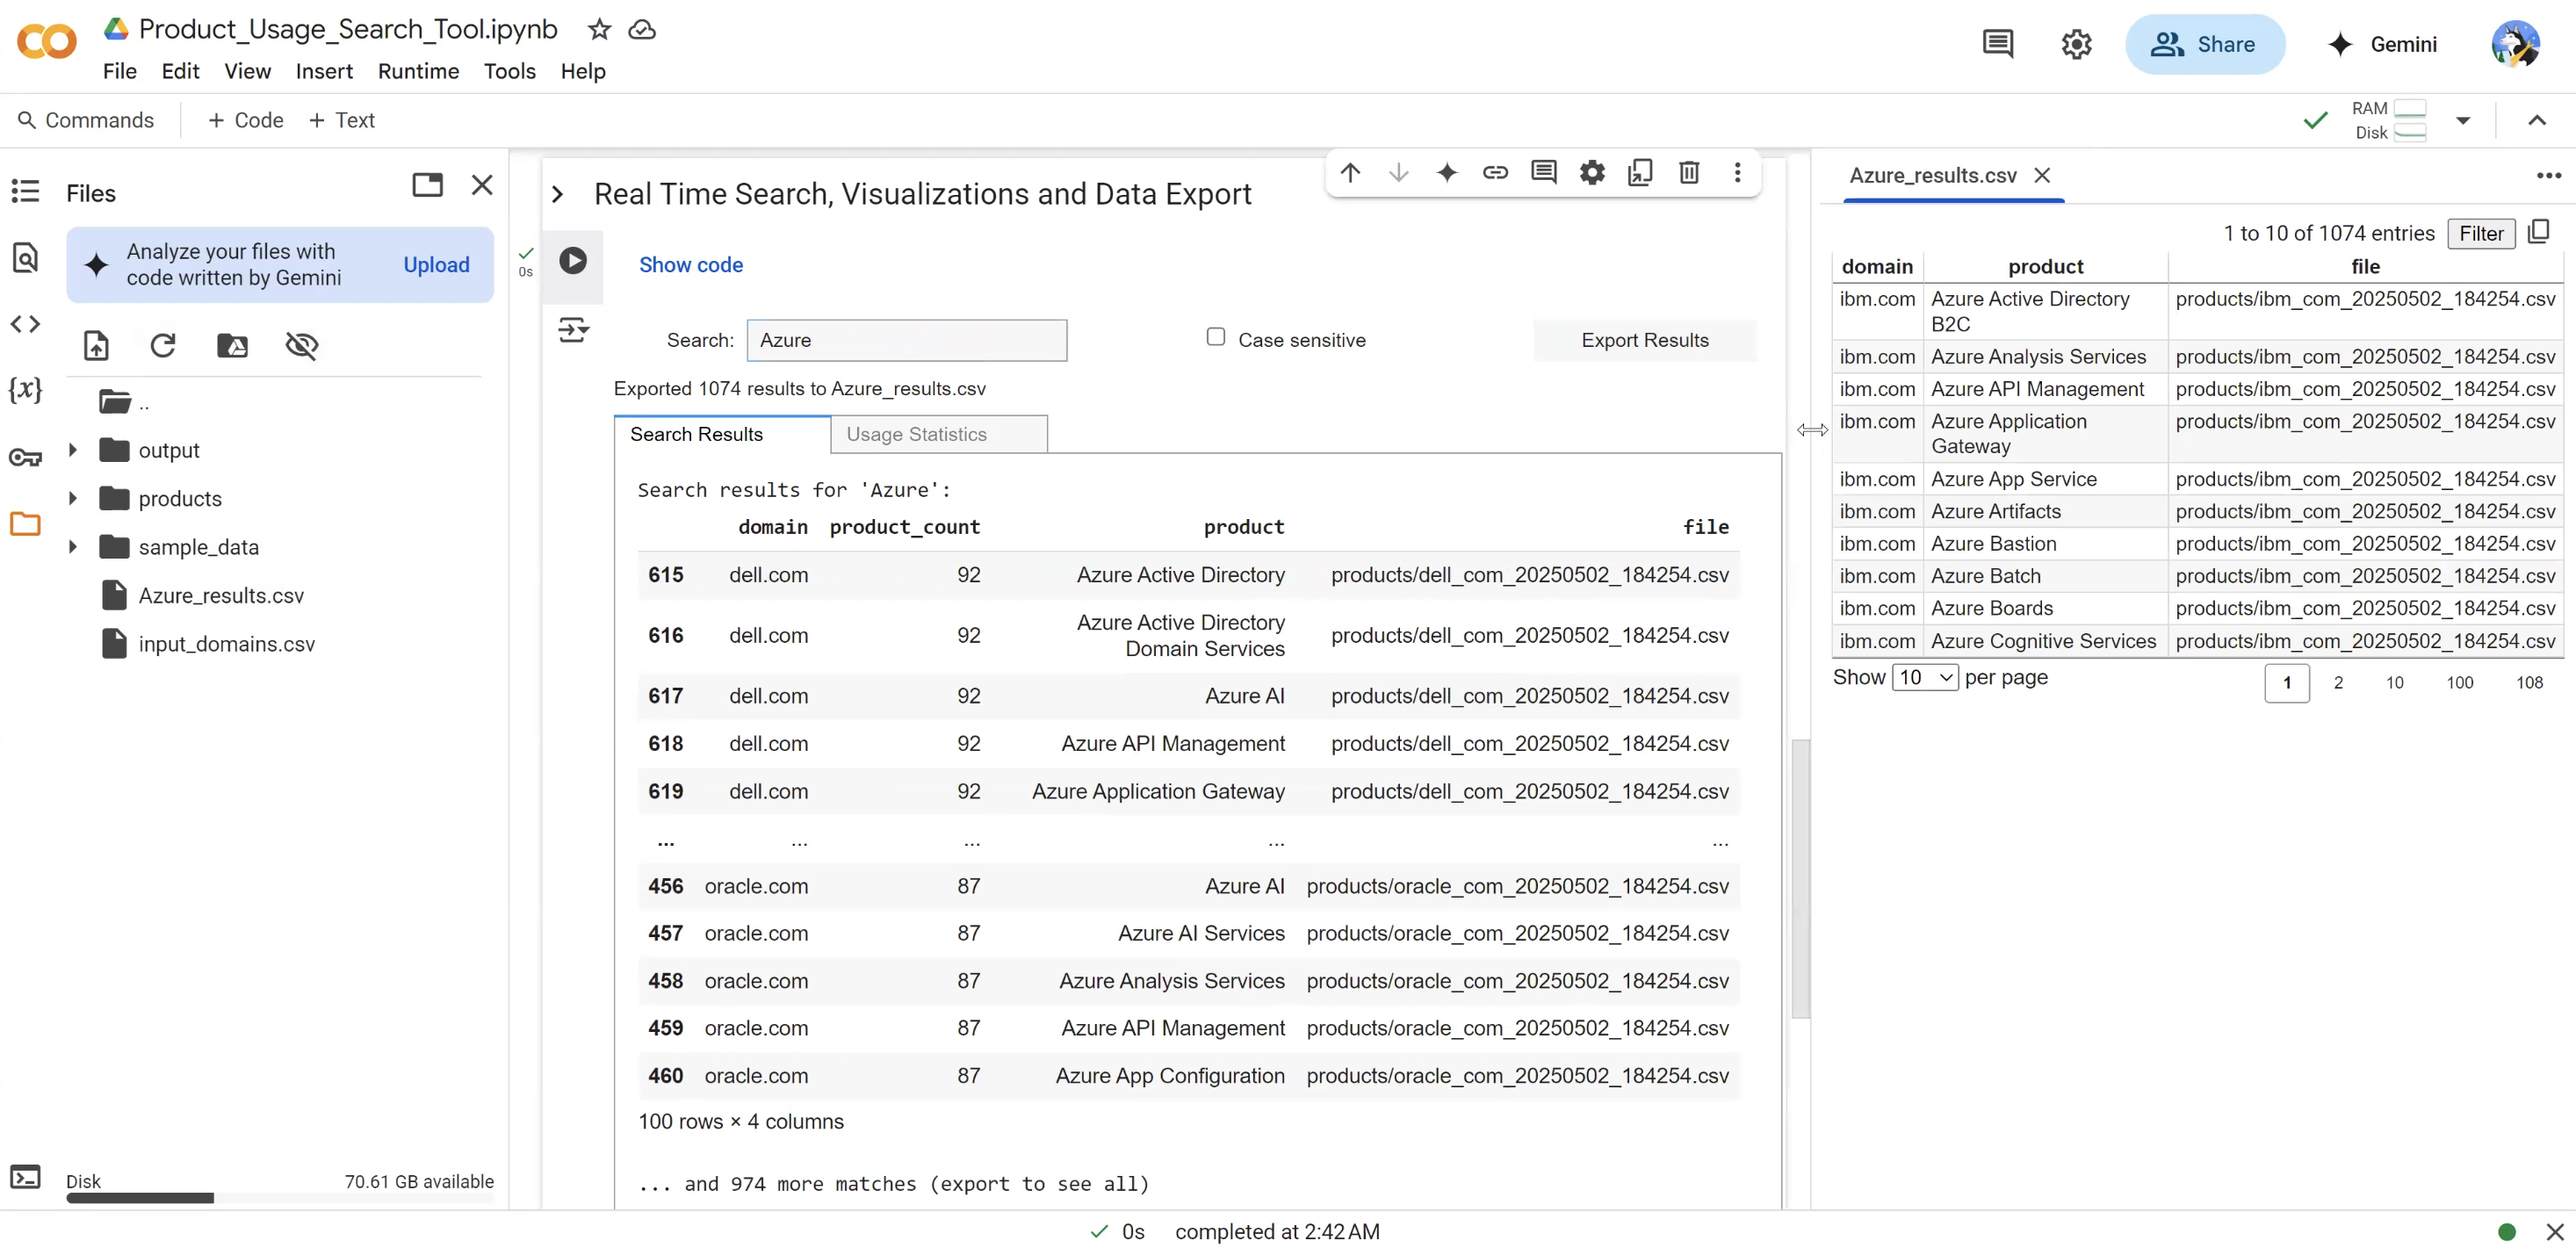Run the cell with play button
The height and width of the screenshot is (1248, 2576).
pos(573,261)
